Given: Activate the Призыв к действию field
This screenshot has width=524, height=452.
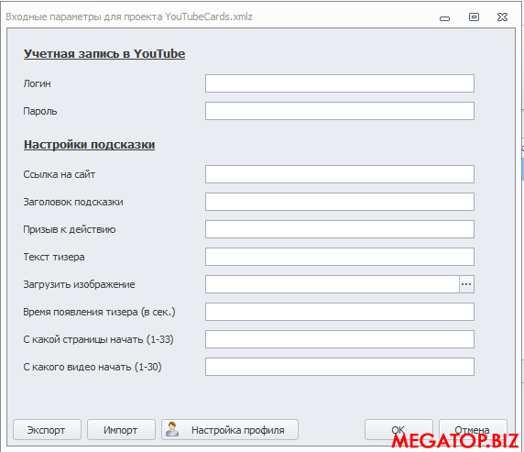Looking at the screenshot, I should [340, 229].
